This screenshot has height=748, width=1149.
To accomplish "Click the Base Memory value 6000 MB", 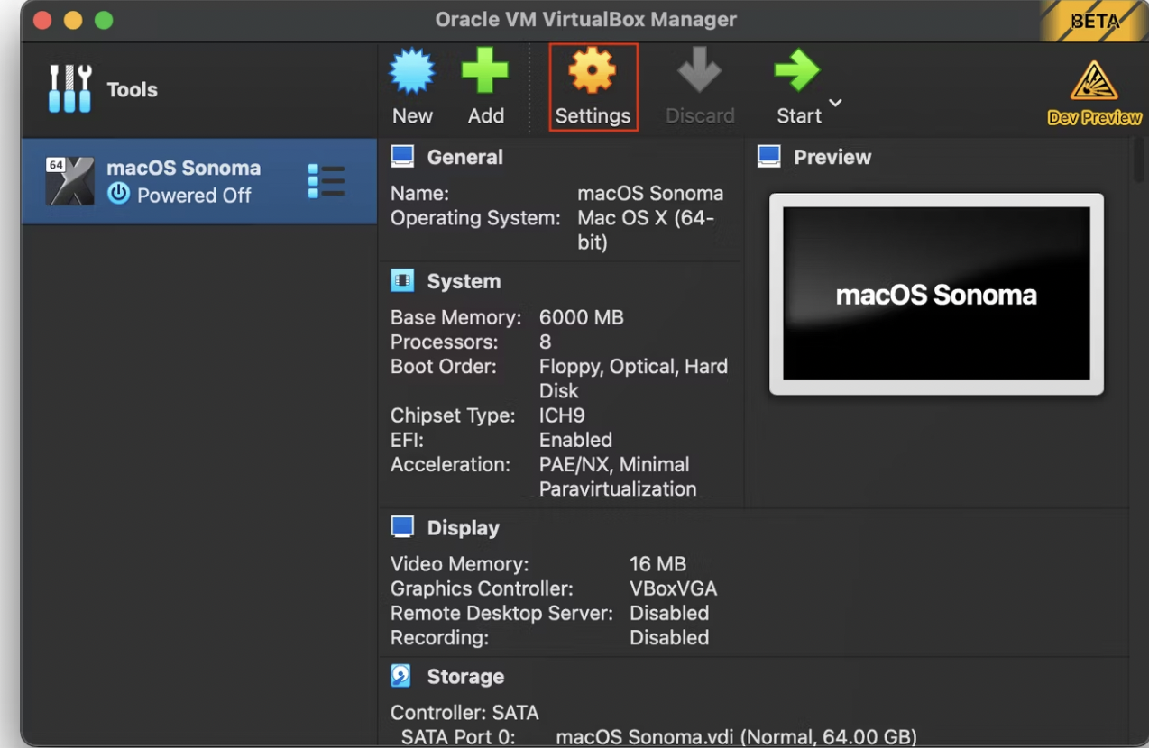I will 582,318.
